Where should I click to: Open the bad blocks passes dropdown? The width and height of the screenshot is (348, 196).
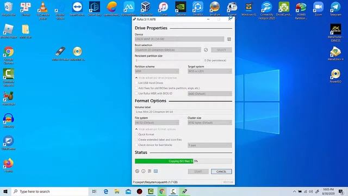coord(210,145)
